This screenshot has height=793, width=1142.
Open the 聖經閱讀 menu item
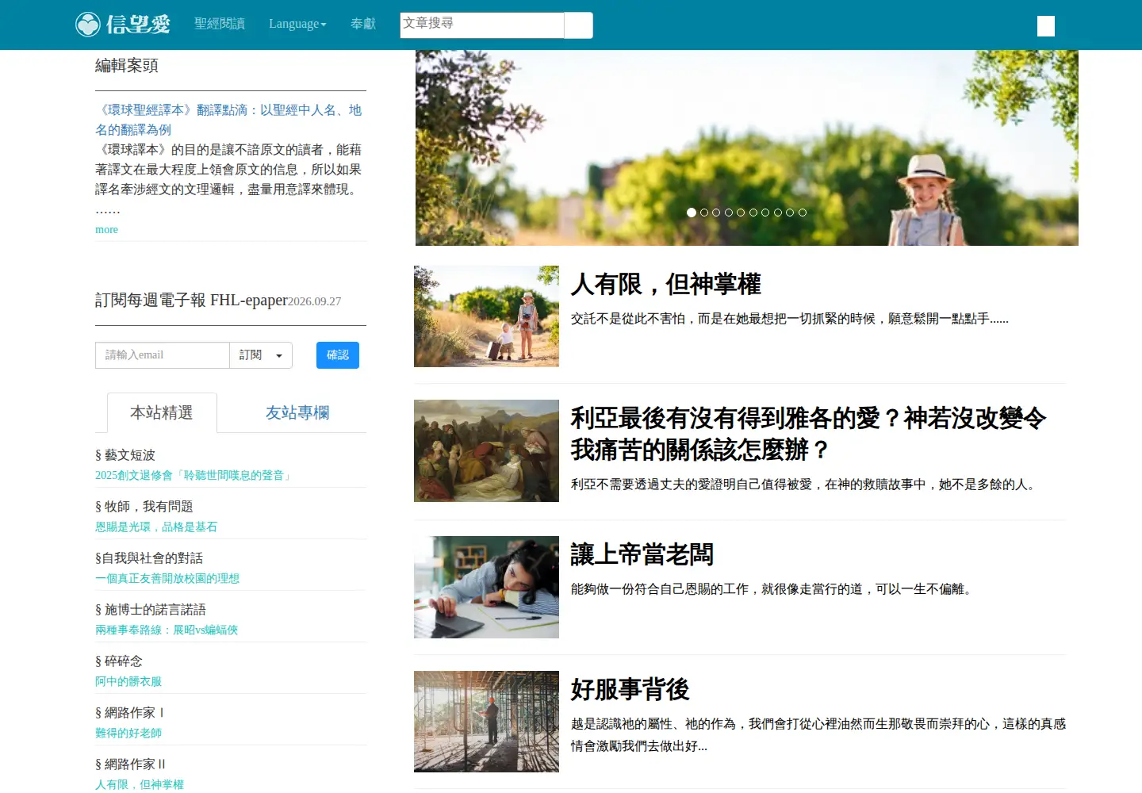coord(220,24)
